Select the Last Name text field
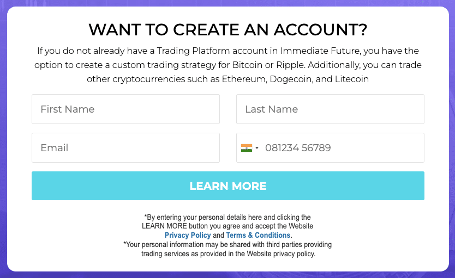Screen dimensions: 455x278 pos(330,109)
